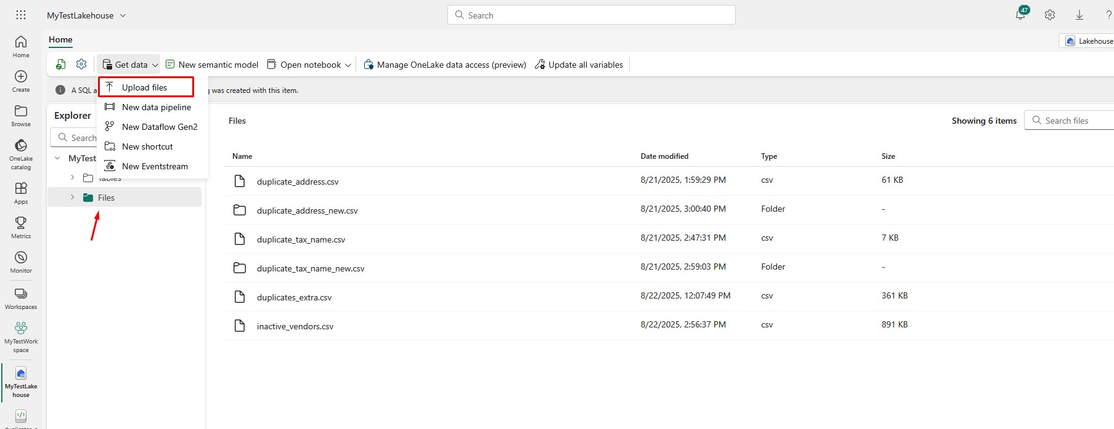
Task: Click the global Search box
Action: point(592,15)
